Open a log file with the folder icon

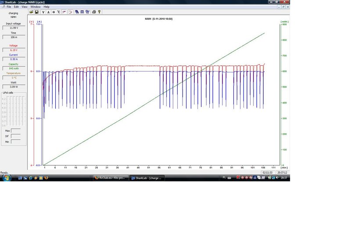tap(31, 12)
